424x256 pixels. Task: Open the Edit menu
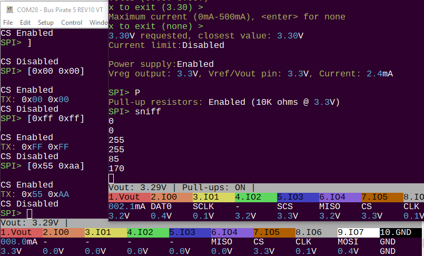click(25, 23)
